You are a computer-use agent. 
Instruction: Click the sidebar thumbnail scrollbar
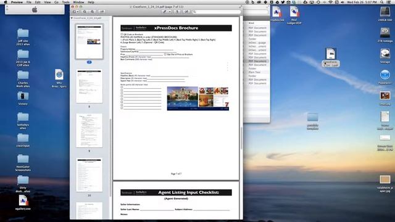click(x=110, y=157)
